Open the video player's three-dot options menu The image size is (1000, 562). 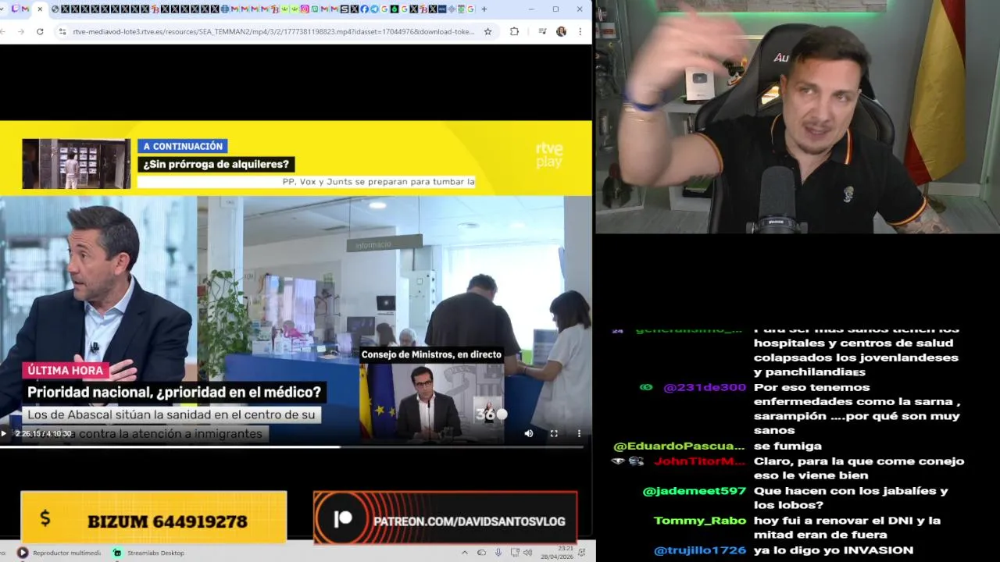click(x=579, y=433)
